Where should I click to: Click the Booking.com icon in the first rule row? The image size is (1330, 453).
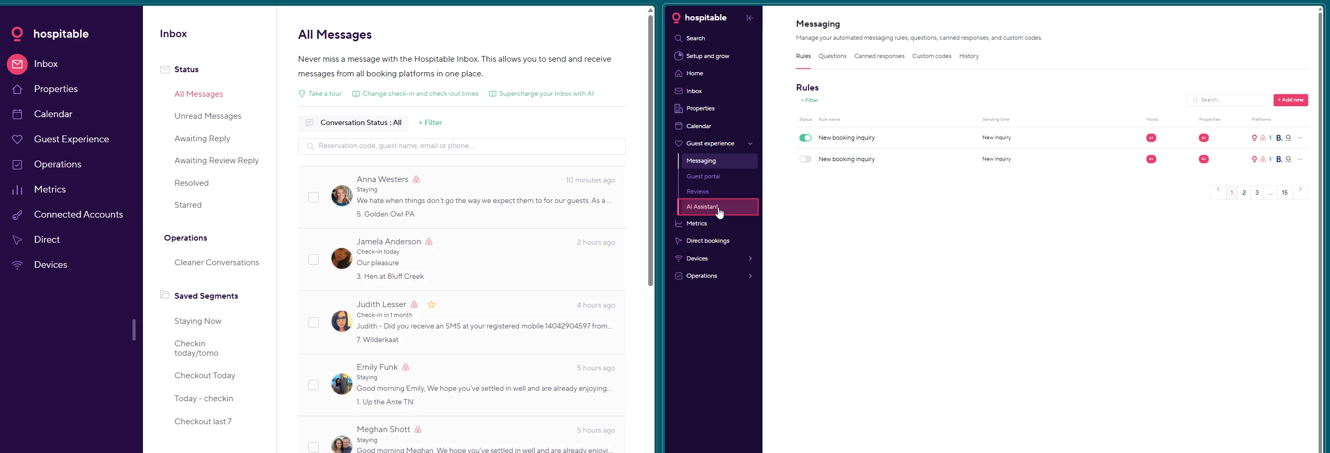[1279, 138]
